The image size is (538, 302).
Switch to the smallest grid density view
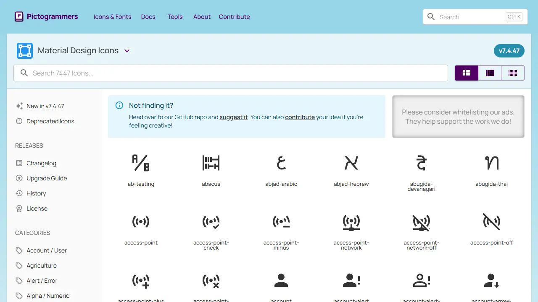(512, 73)
